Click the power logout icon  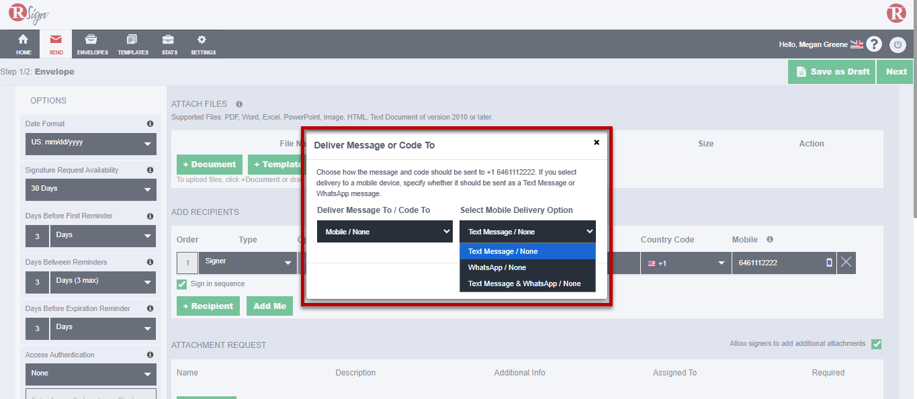[x=898, y=44]
